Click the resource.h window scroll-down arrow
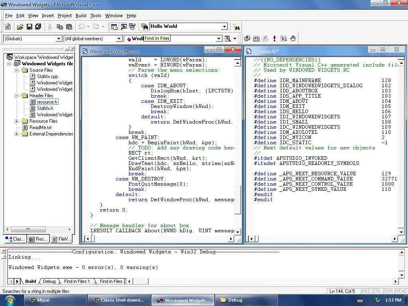Viewport: 408px width, 306px height. click(402, 232)
